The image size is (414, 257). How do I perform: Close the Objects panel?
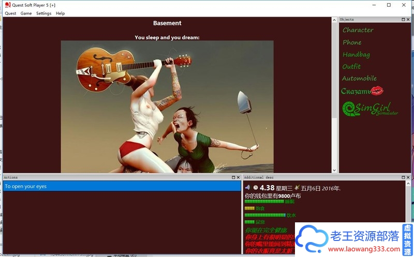(x=408, y=20)
